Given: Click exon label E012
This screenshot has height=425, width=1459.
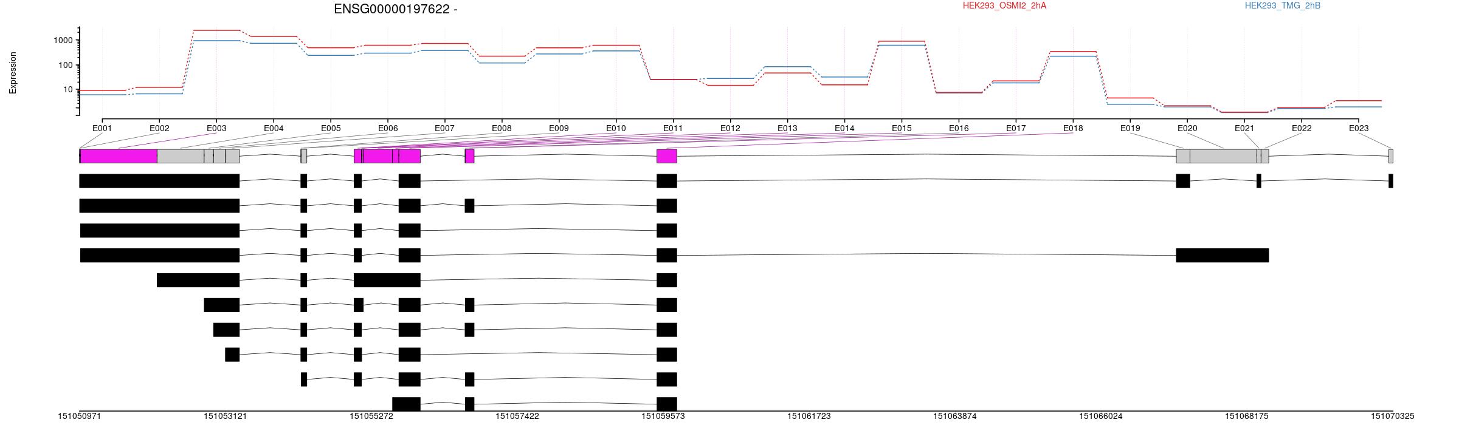Looking at the screenshot, I should pyautogui.click(x=730, y=128).
